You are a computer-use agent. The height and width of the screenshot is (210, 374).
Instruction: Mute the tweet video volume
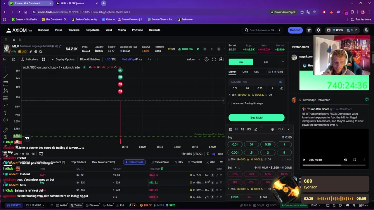pos(345,160)
